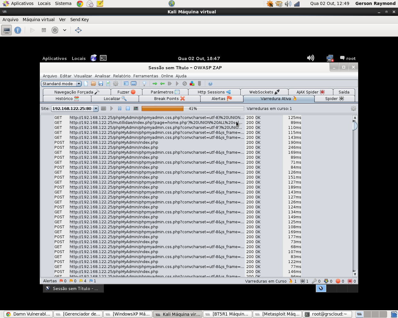The width and height of the screenshot is (398, 318).
Task: Click the Alertas red flag count in status bar
Action: coord(63,281)
